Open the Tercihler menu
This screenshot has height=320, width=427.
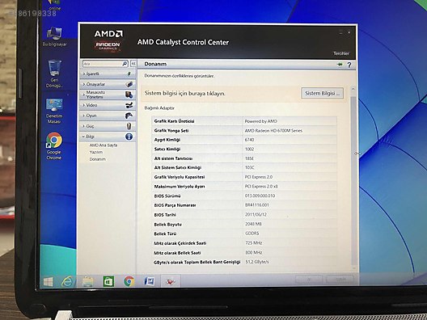pos(341,53)
